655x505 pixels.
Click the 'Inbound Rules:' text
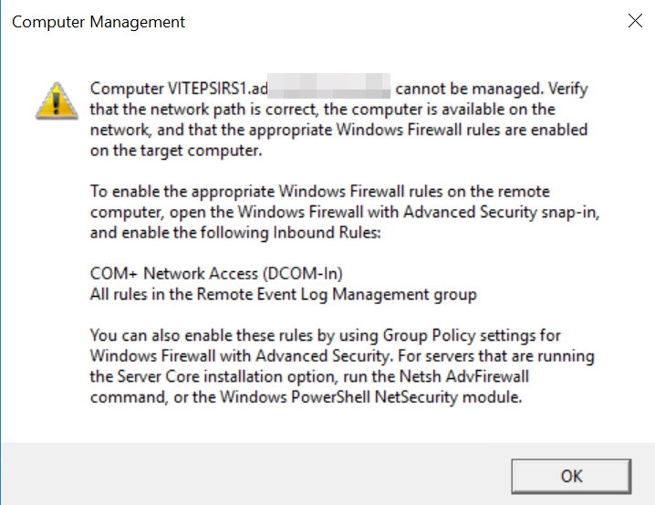(327, 233)
